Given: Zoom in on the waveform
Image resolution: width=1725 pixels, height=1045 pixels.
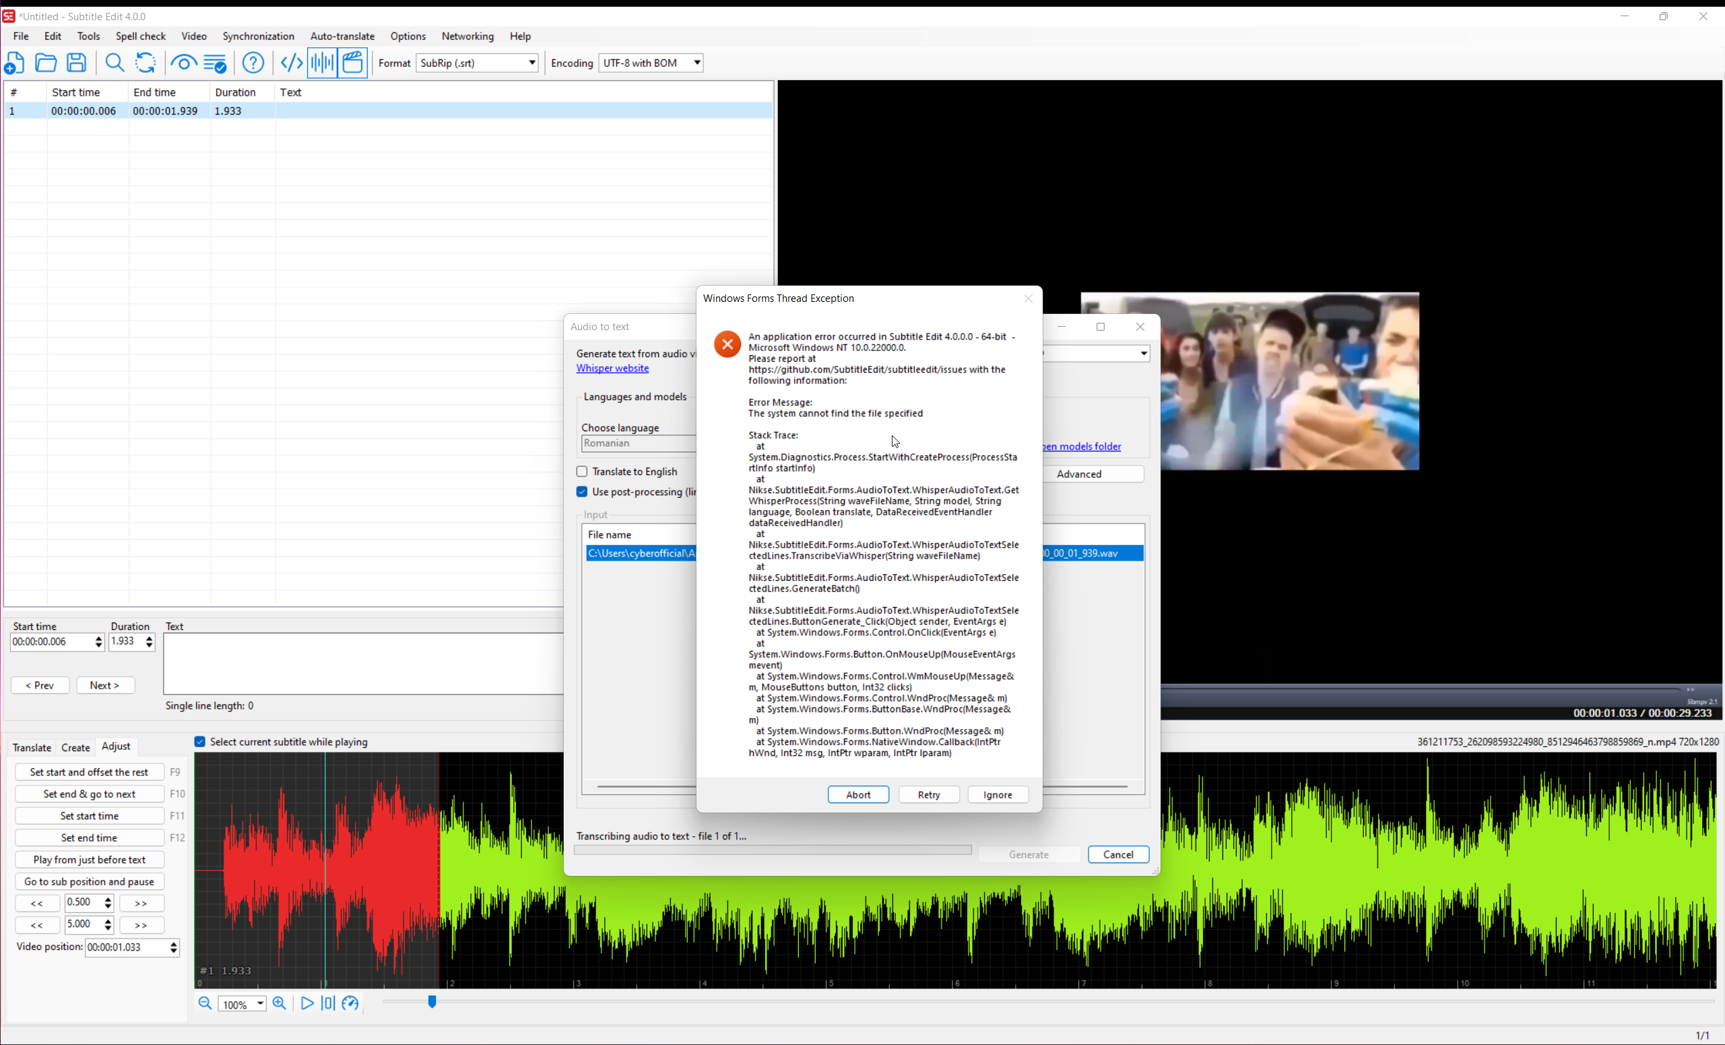Looking at the screenshot, I should tap(279, 1003).
